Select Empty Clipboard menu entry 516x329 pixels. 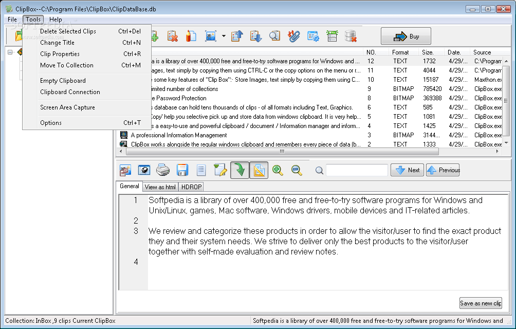coord(87,81)
